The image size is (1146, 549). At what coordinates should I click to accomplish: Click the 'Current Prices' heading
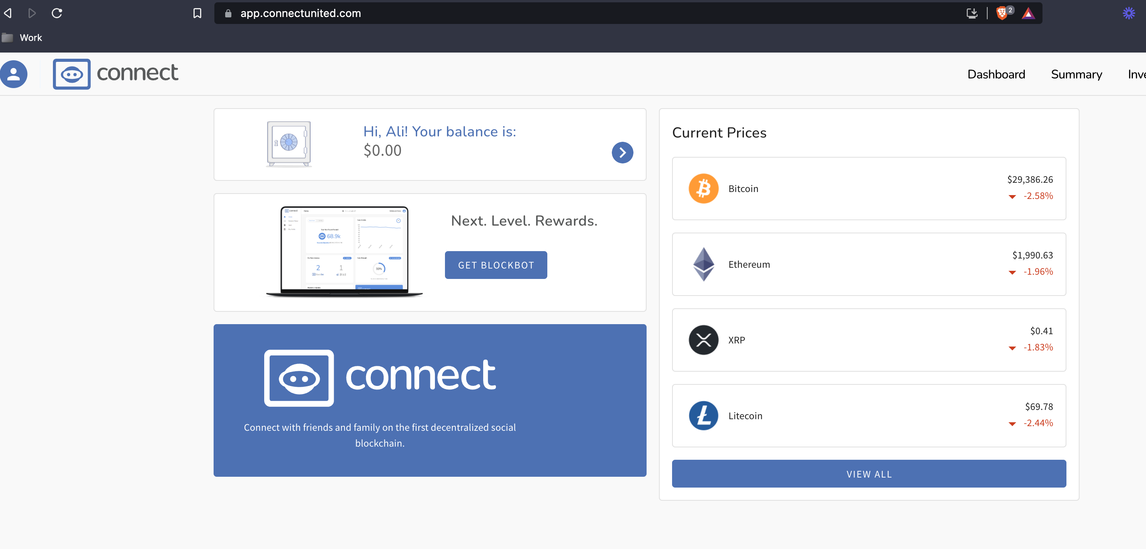tap(719, 133)
